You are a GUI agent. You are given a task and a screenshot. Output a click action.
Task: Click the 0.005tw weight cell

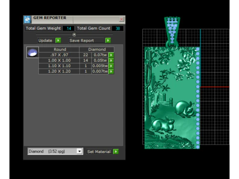[100, 66]
